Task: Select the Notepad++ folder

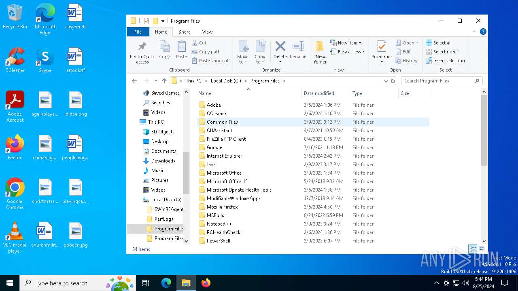Action: pos(313,224)
